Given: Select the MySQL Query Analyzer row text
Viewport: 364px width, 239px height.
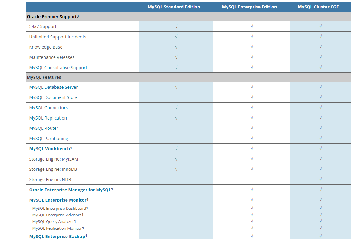Looking at the screenshot, I should coord(53,221).
